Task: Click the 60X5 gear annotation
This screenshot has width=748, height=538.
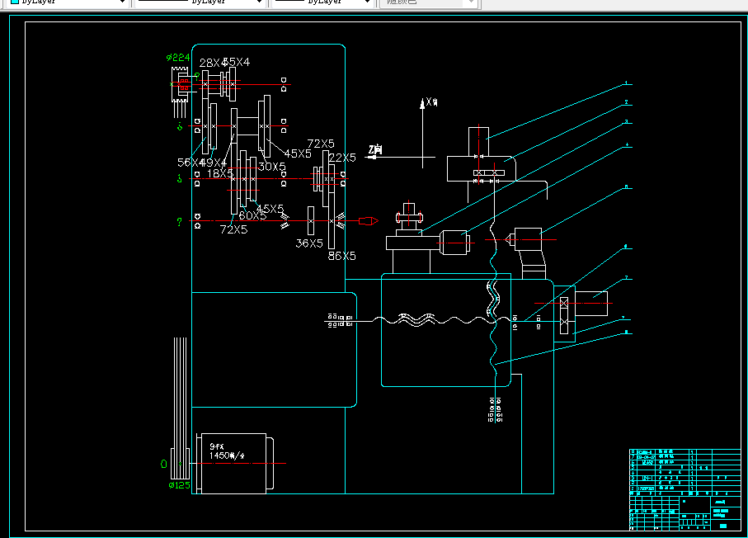Action: pos(252,215)
